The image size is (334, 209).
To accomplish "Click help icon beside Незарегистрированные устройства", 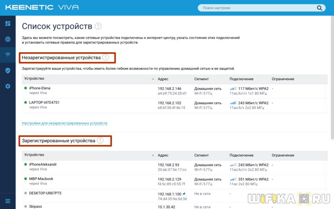I will [x=105, y=57].
